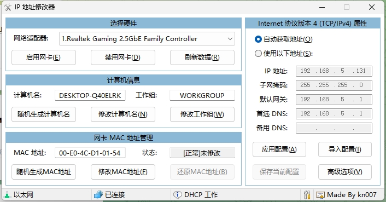Click 修改工作组(W) button

click(x=202, y=114)
